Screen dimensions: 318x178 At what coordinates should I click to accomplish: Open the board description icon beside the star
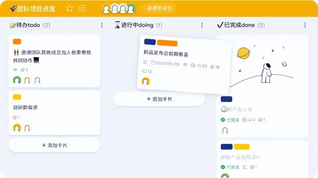82,8
